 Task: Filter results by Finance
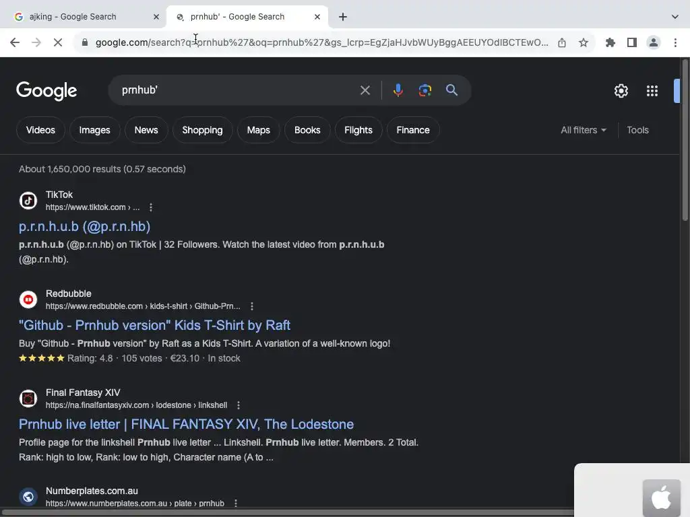tap(413, 130)
